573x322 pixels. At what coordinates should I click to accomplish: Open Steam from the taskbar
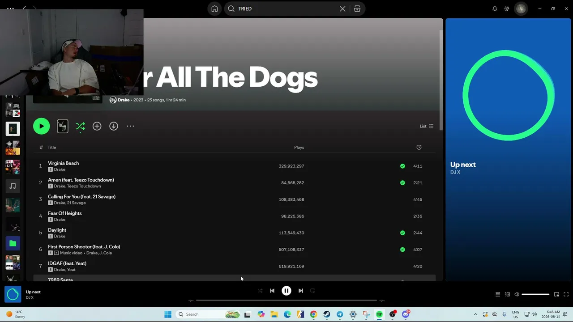(327, 314)
